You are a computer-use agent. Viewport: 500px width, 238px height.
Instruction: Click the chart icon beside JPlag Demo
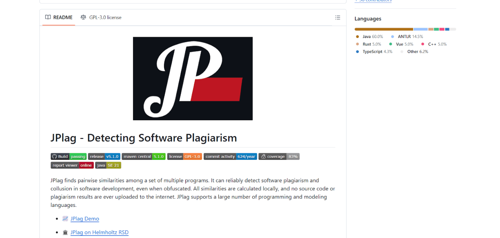(x=65, y=219)
